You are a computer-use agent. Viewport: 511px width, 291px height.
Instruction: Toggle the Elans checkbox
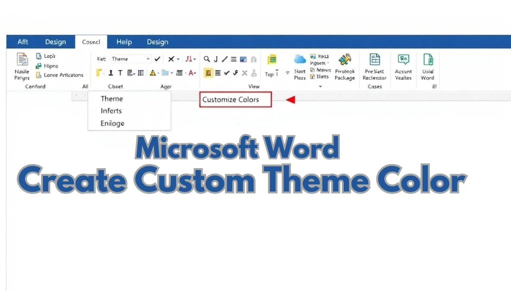coord(312,77)
